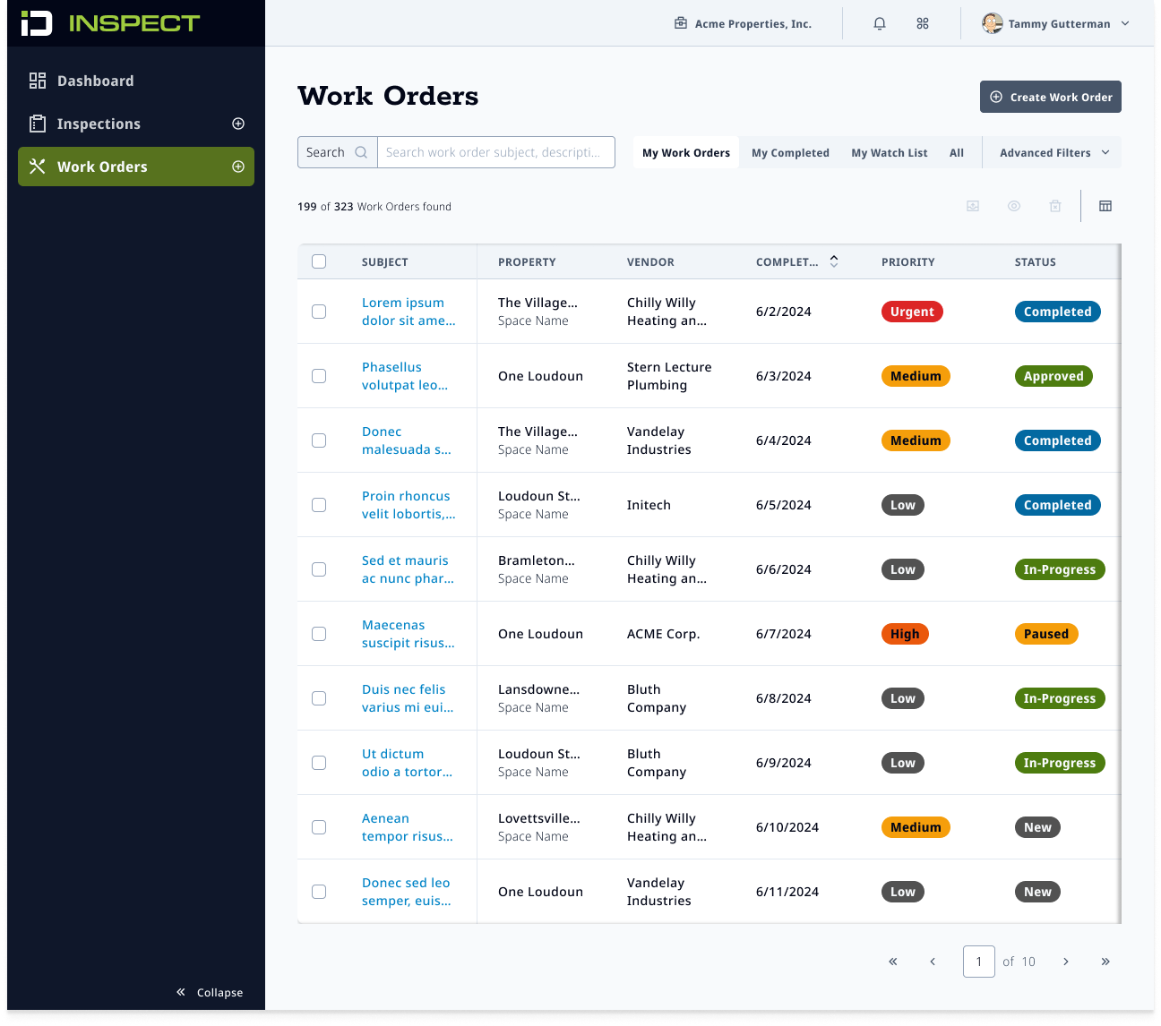Click the magnifier search icon
The width and height of the screenshot is (1161, 1026).
tap(361, 152)
